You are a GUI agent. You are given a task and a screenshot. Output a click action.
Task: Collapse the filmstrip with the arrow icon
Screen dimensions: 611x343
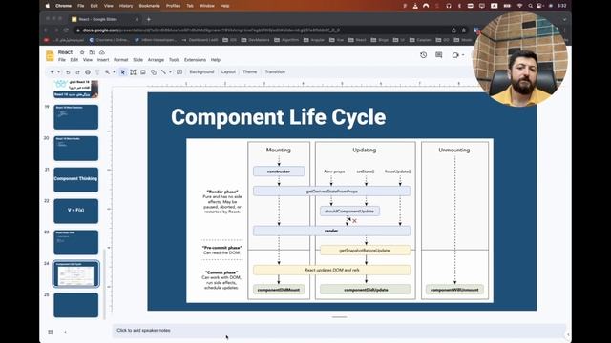tap(65, 333)
